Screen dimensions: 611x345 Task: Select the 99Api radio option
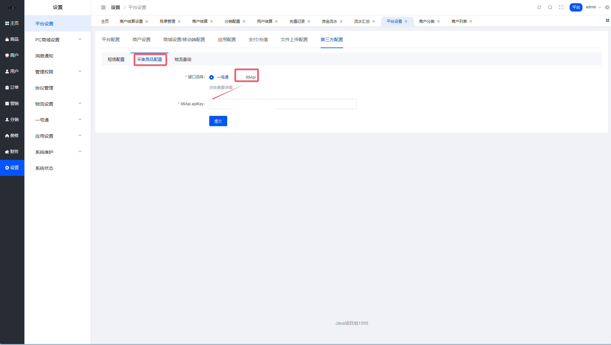click(x=240, y=77)
